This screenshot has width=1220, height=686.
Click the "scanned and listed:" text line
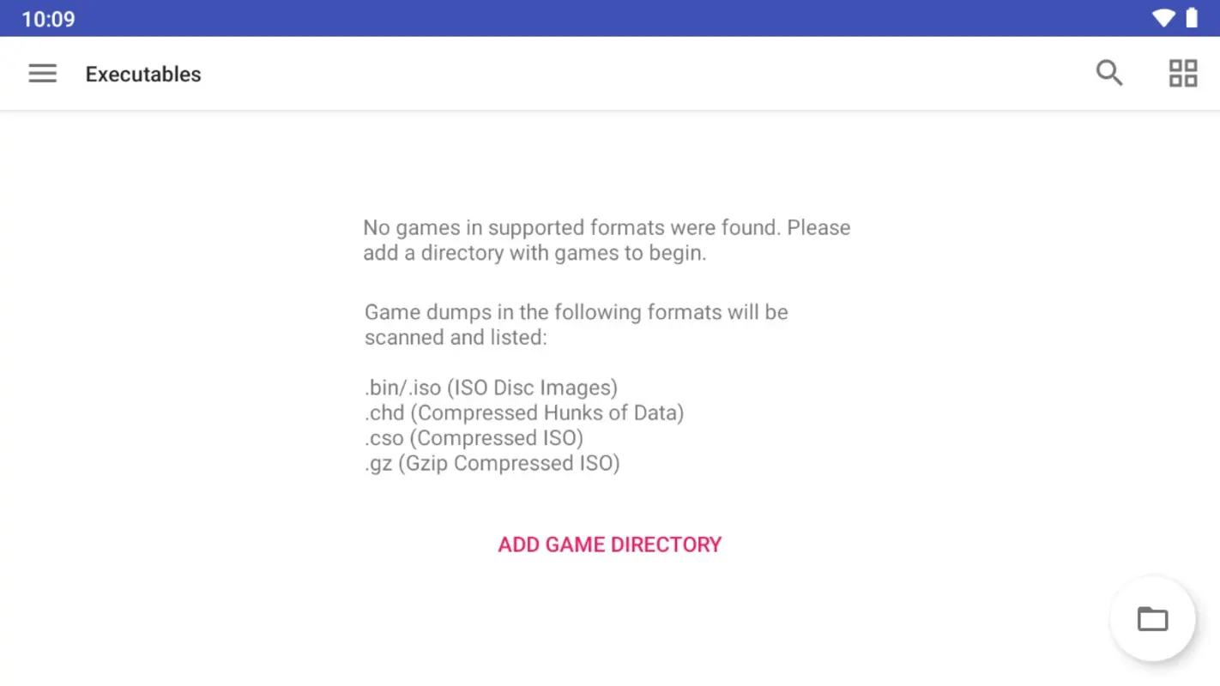pos(456,337)
